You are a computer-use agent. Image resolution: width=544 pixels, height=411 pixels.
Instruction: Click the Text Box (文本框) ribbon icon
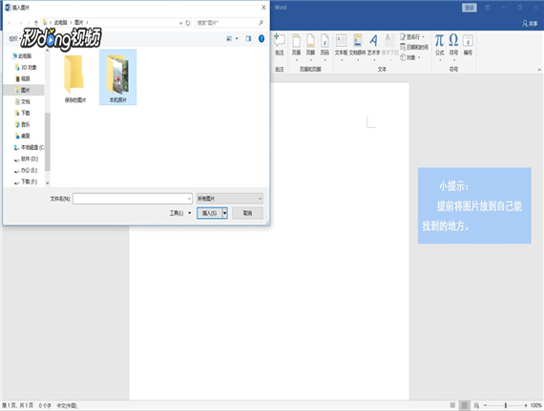[x=341, y=47]
